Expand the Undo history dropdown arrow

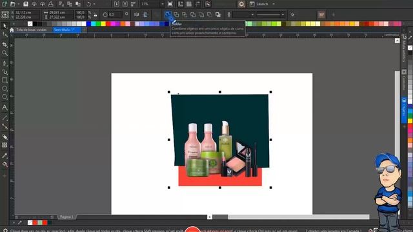[x=94, y=4]
